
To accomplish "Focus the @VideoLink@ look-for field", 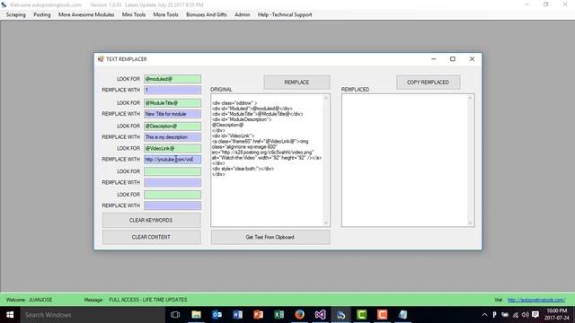I will (172, 148).
